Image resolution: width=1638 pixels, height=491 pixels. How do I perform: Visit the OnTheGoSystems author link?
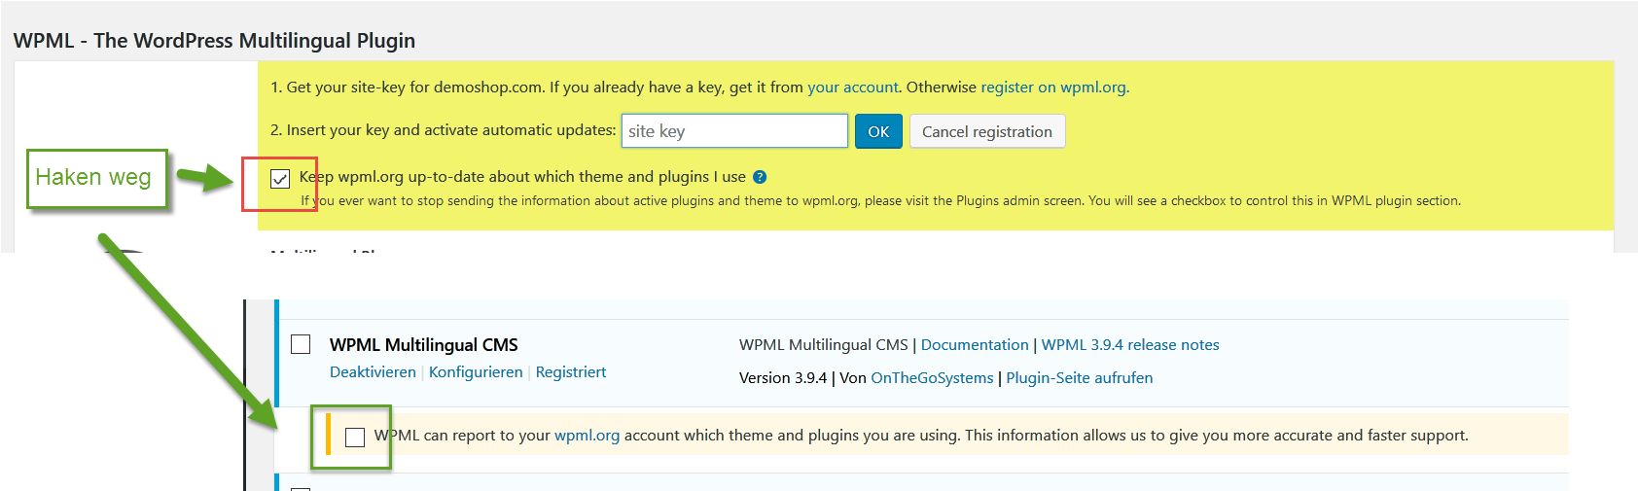click(x=932, y=378)
